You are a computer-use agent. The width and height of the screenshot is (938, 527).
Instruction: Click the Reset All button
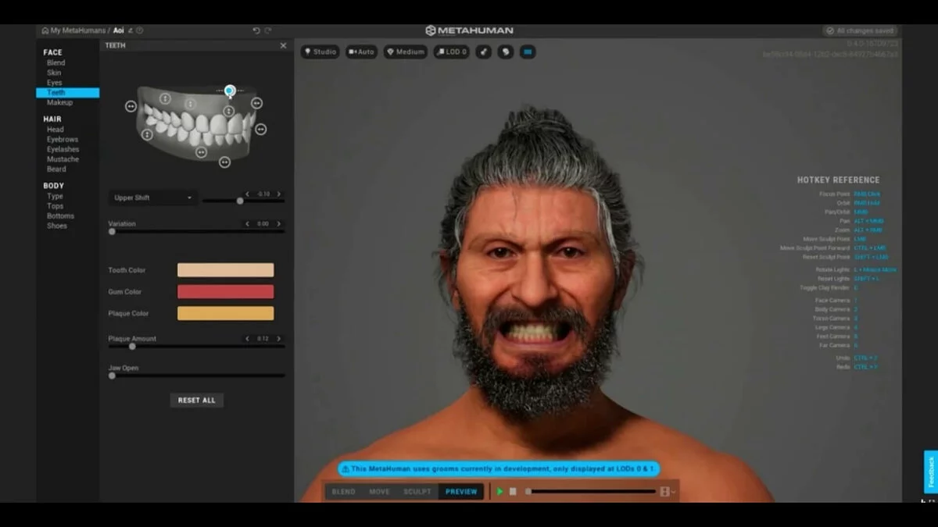(197, 400)
